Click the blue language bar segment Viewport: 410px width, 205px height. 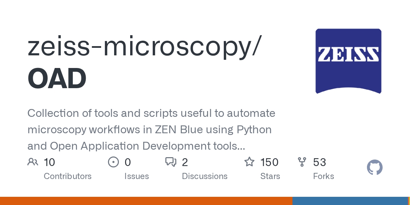point(350,201)
